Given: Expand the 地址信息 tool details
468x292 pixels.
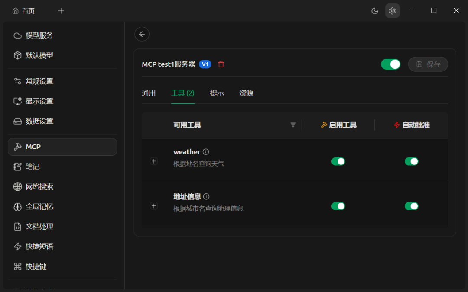Looking at the screenshot, I should coord(154,206).
